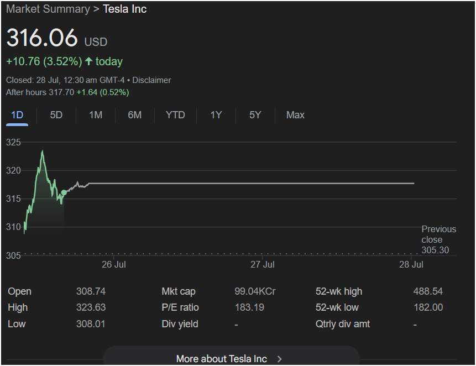
Task: Click the Mkt cap label
Action: coord(179,291)
